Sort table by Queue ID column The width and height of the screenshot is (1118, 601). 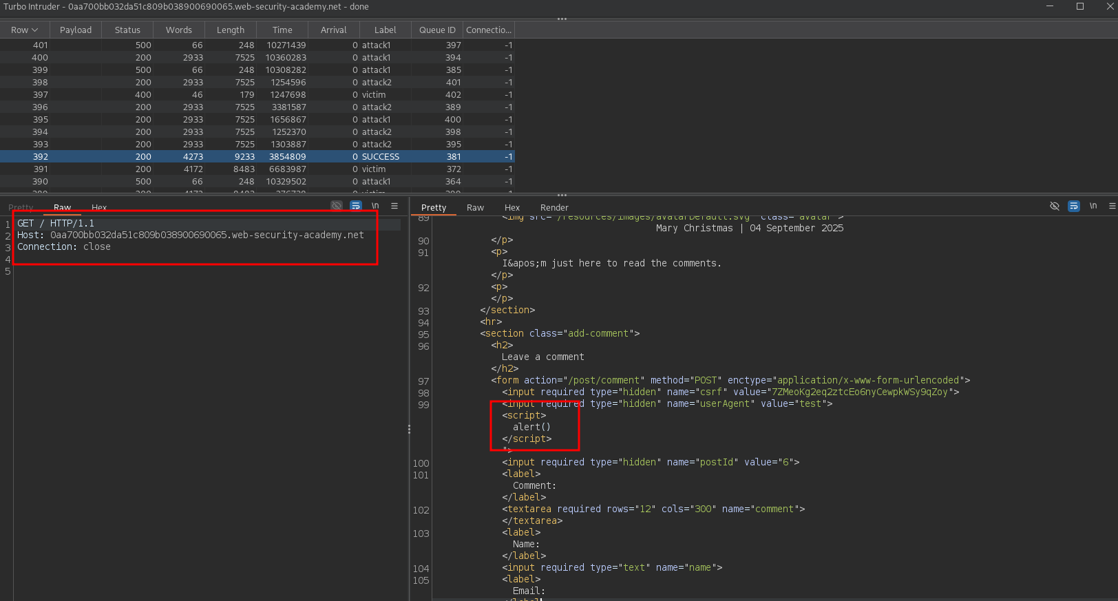[437, 30]
